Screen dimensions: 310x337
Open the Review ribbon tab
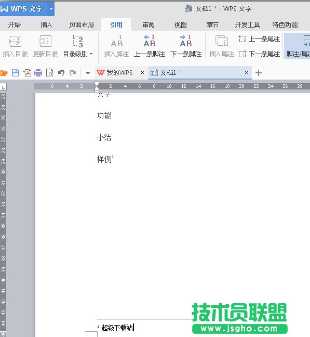(x=149, y=25)
